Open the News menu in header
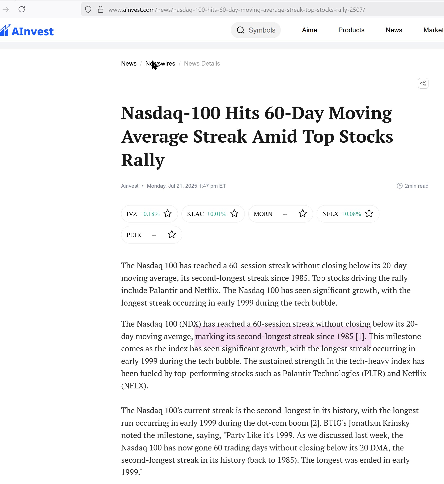The height and width of the screenshot is (484, 444). click(x=394, y=30)
